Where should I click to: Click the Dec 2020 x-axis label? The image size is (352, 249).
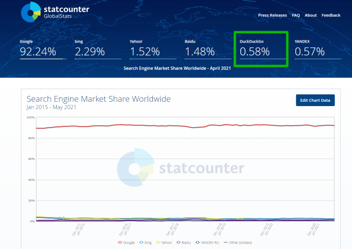coord(311,229)
